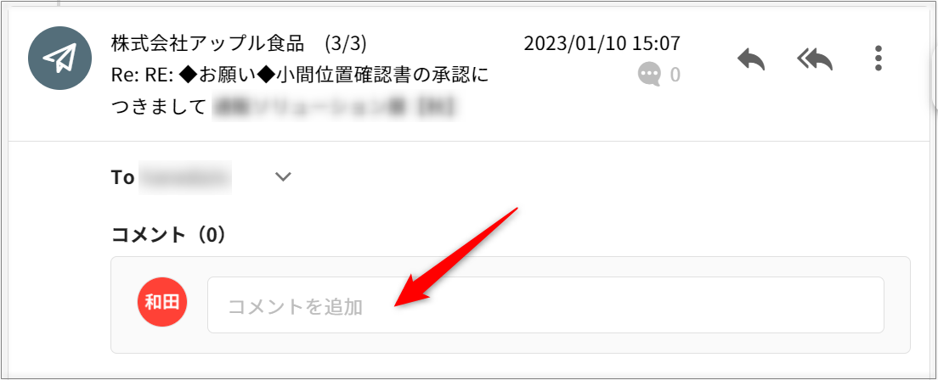Click the second subject line つきまして
Viewport: 938px width, 380px height.
click(159, 107)
